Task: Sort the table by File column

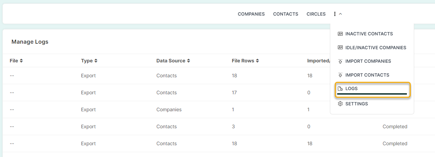Action: 16,61
